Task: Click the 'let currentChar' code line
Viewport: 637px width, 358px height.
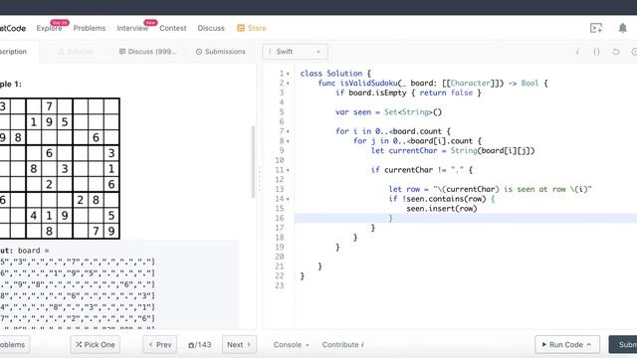Action: 453,150
